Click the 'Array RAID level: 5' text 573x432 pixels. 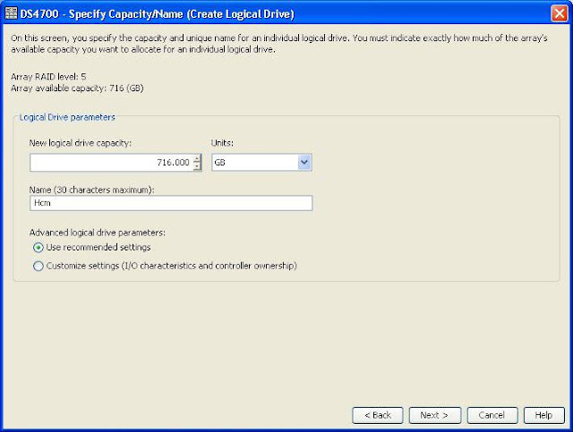pyautogui.click(x=48, y=77)
